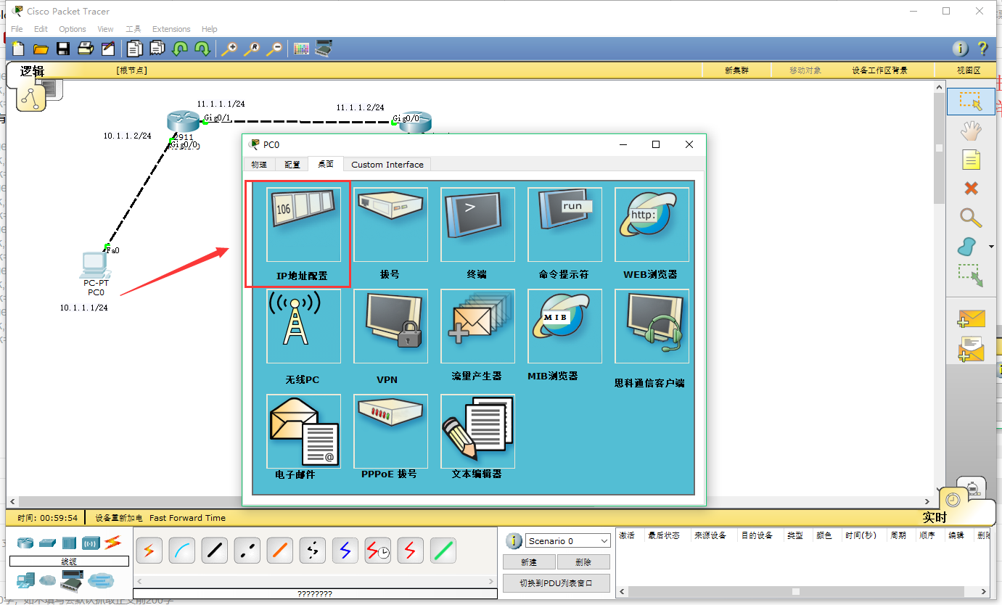The height and width of the screenshot is (605, 1002).
Task: Switch to the Custom Interface tab
Action: coord(387,165)
